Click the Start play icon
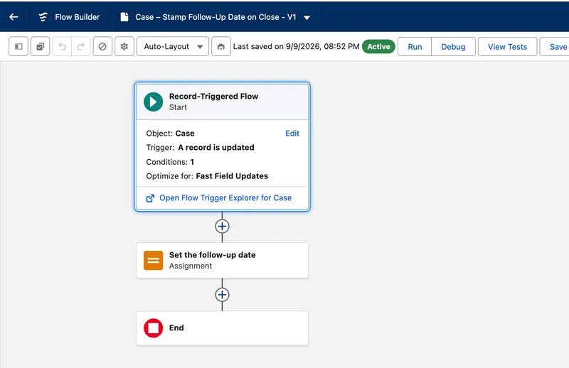The image size is (569, 368). click(153, 102)
